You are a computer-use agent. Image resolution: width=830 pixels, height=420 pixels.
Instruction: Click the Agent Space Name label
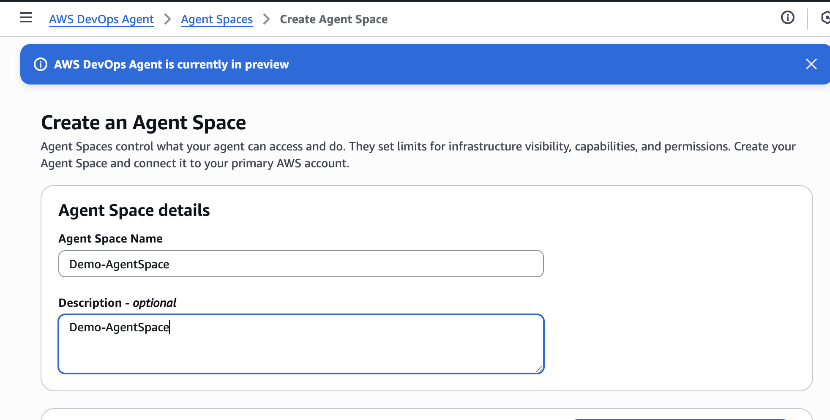click(x=110, y=239)
